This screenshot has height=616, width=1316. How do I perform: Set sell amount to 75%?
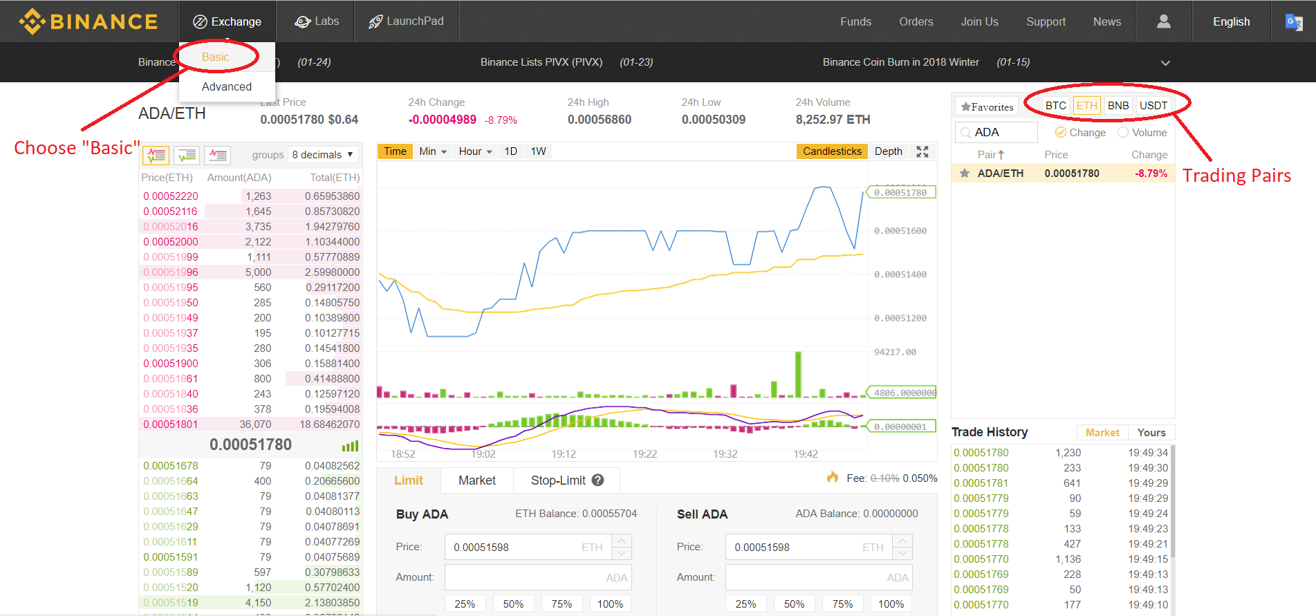pos(842,604)
